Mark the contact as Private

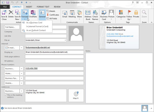tap(136, 14)
